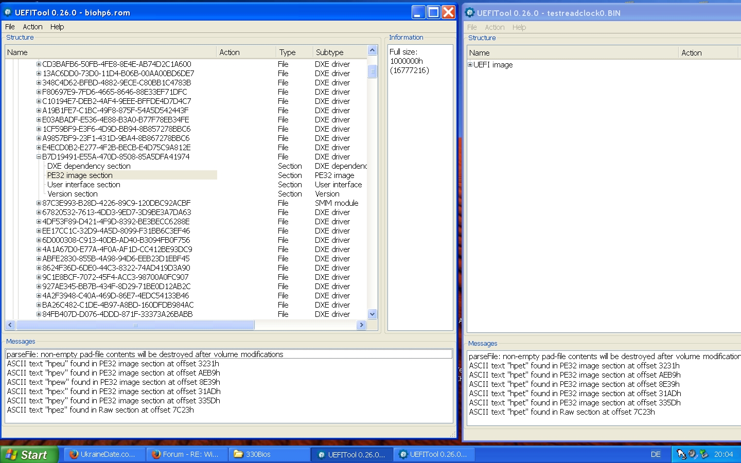Expand the CD3BAFB6-50FB-4FE8 tree node

(x=39, y=64)
